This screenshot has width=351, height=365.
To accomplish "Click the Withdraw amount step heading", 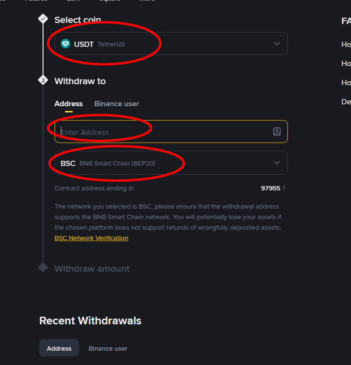I will point(92,269).
